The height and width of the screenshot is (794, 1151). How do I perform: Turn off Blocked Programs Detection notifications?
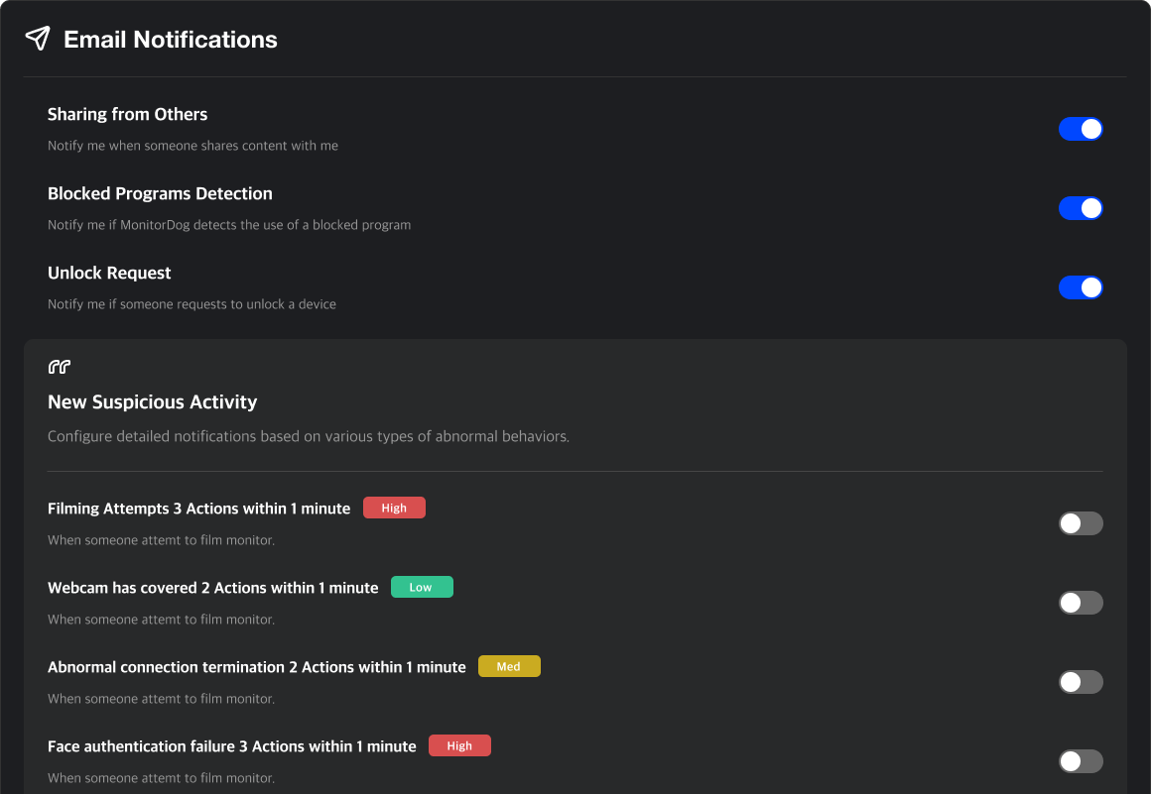(1081, 208)
